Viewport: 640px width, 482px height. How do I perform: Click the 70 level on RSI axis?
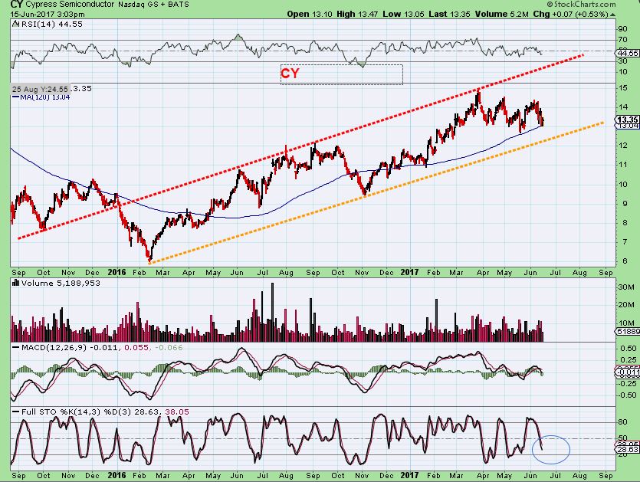623,40
